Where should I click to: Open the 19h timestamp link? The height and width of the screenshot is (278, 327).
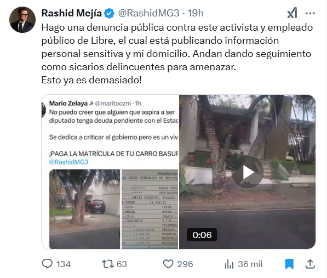(196, 13)
